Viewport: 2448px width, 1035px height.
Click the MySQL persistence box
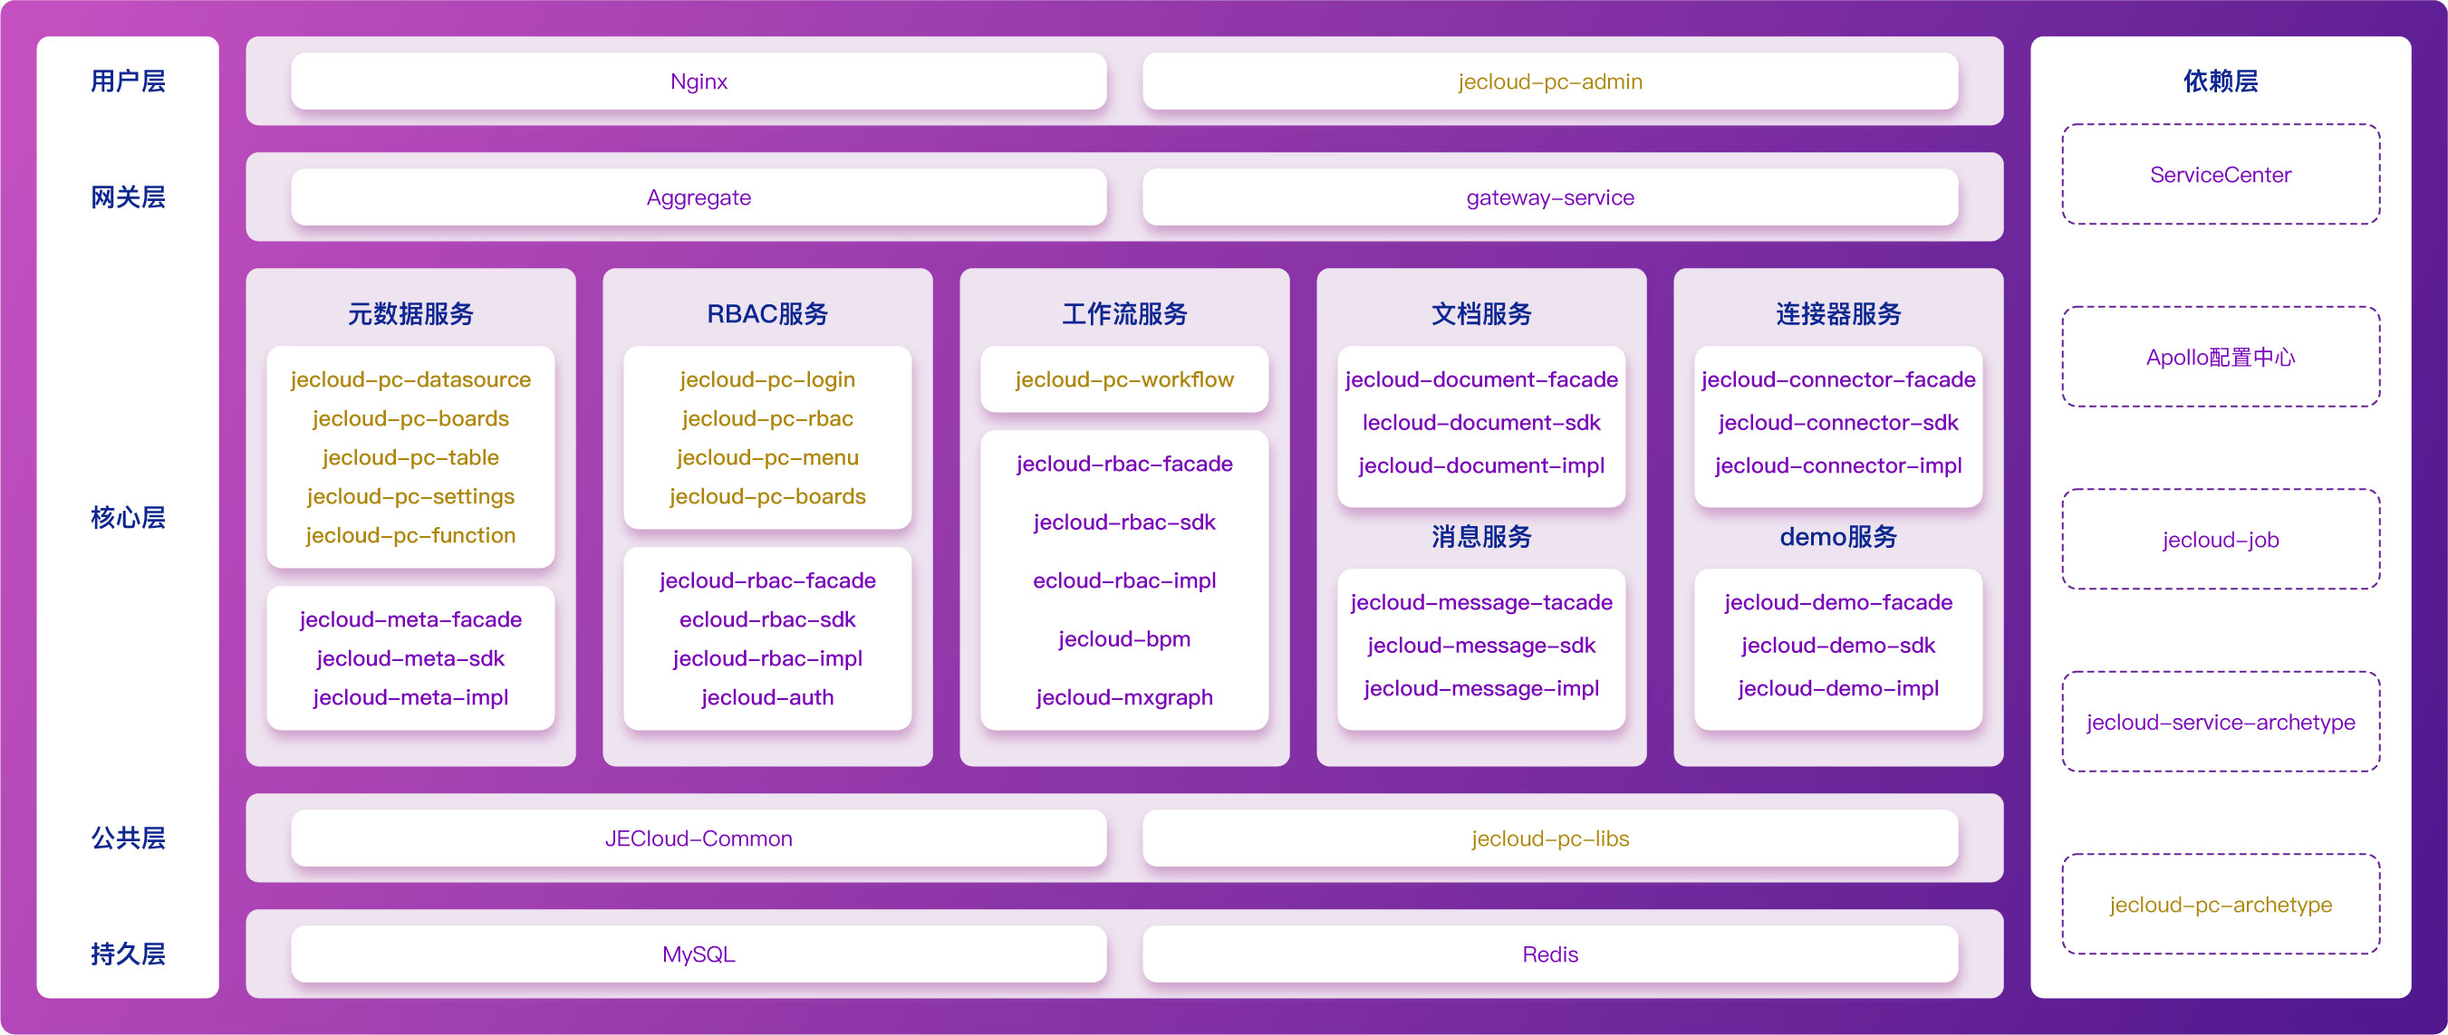point(699,954)
